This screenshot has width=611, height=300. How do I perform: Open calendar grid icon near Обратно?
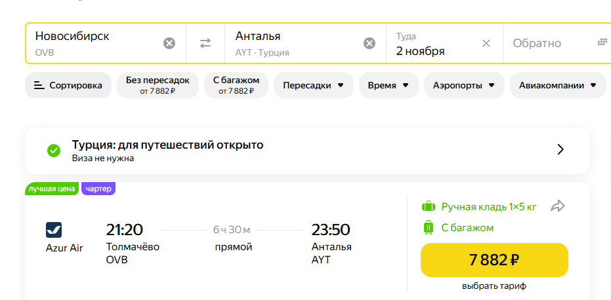[602, 42]
